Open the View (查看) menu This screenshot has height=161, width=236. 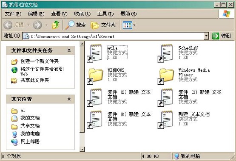coord(59,14)
